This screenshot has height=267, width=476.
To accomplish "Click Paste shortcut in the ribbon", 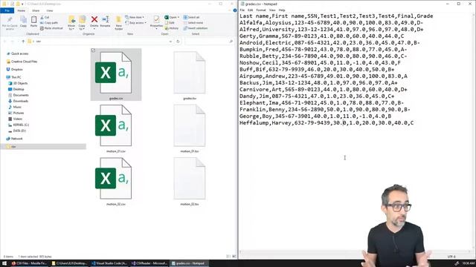I will (x=51, y=28).
